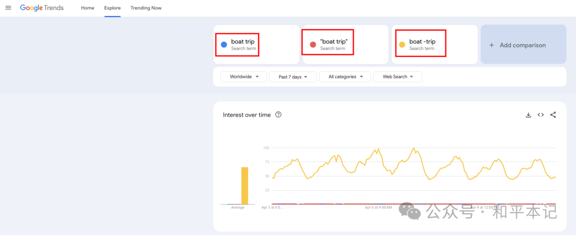Open the All categories dropdown
The height and width of the screenshot is (235, 576).
point(345,77)
